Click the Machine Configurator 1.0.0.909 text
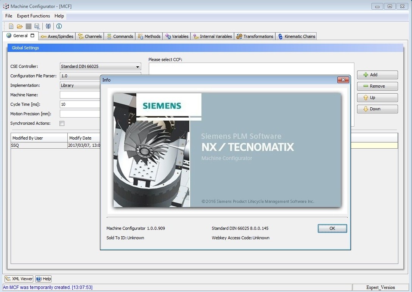 136,228
